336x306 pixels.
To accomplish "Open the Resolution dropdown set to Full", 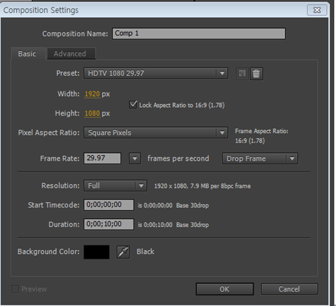I will [x=115, y=186].
